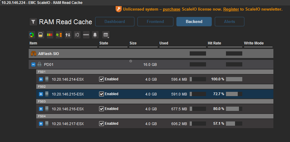This screenshot has height=142, width=290.
Task: Sort by the Used column header
Action: [x=164, y=43]
